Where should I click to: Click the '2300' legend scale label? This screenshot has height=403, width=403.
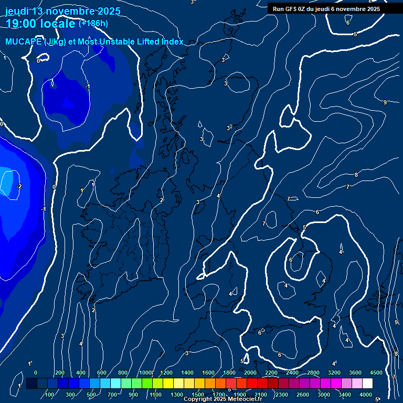pyautogui.click(x=282, y=395)
